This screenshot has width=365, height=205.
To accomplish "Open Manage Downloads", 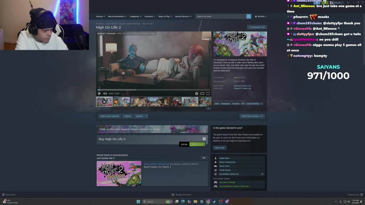I will click(182, 195).
